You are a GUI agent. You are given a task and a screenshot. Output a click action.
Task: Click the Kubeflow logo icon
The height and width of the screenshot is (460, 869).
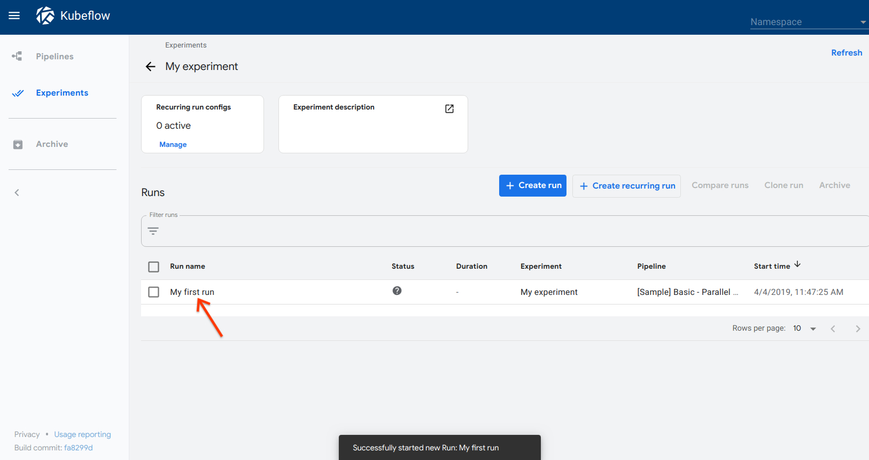[45, 16]
